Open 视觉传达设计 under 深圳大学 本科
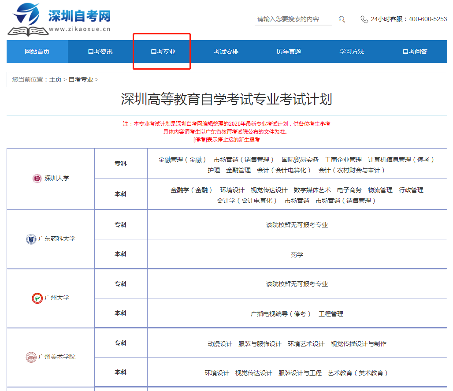Viewport: 453px width, 391px height. tap(269, 190)
